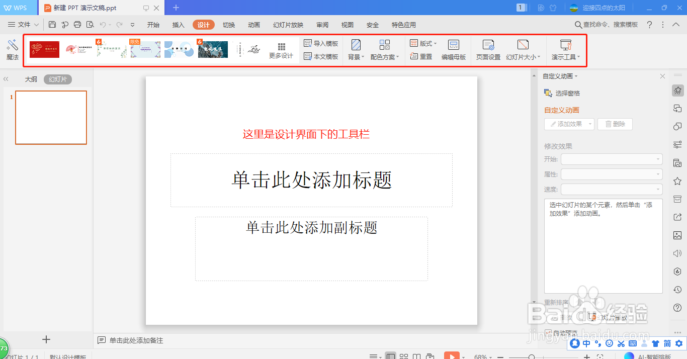Open print preview icon
687x359 pixels.
(90, 25)
